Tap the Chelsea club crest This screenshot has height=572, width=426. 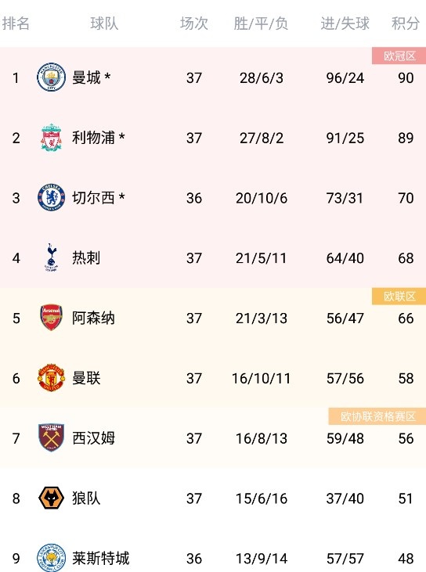pyautogui.click(x=51, y=197)
